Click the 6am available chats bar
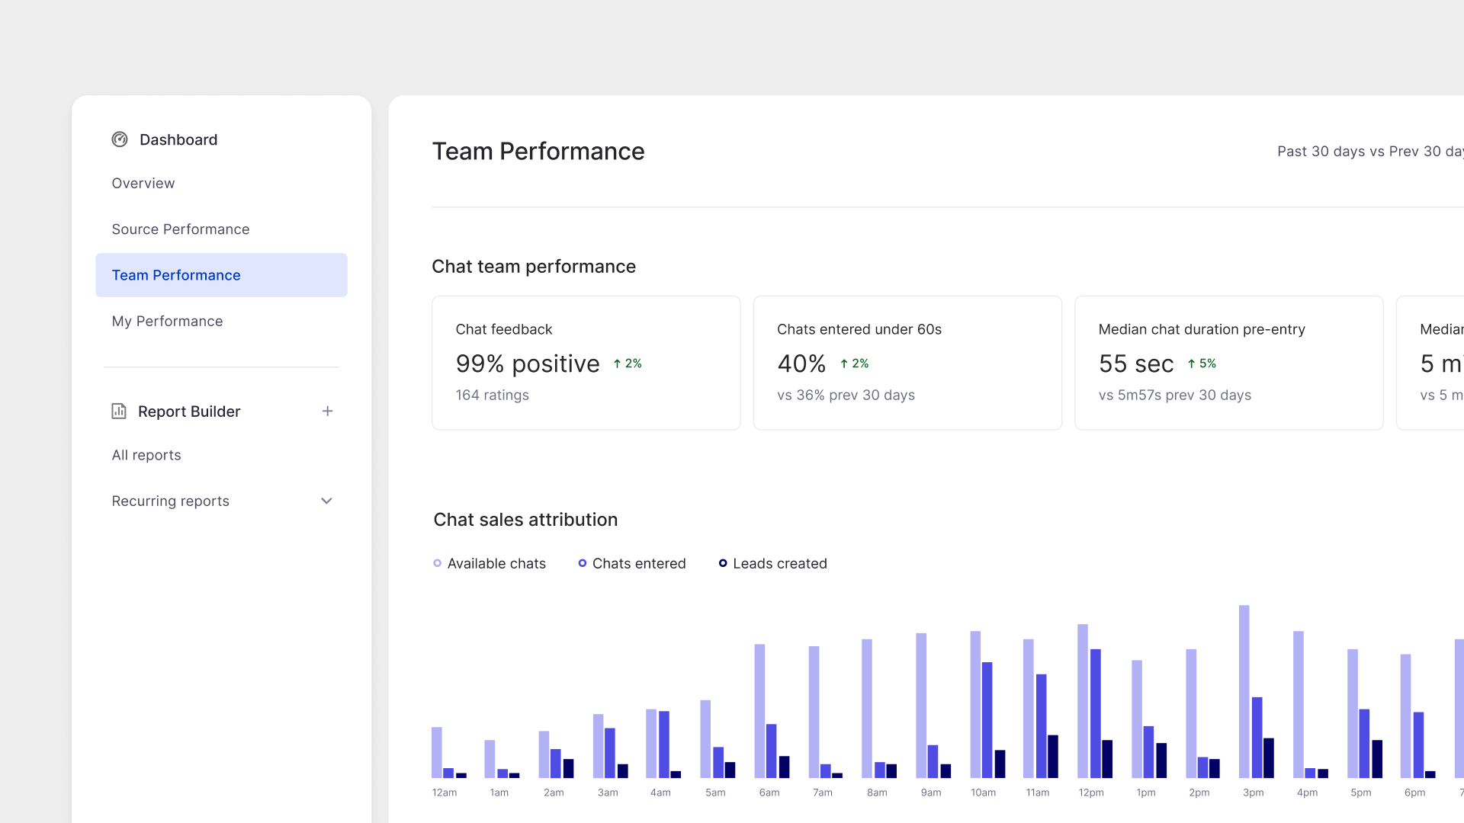1464x823 pixels. 760,711
